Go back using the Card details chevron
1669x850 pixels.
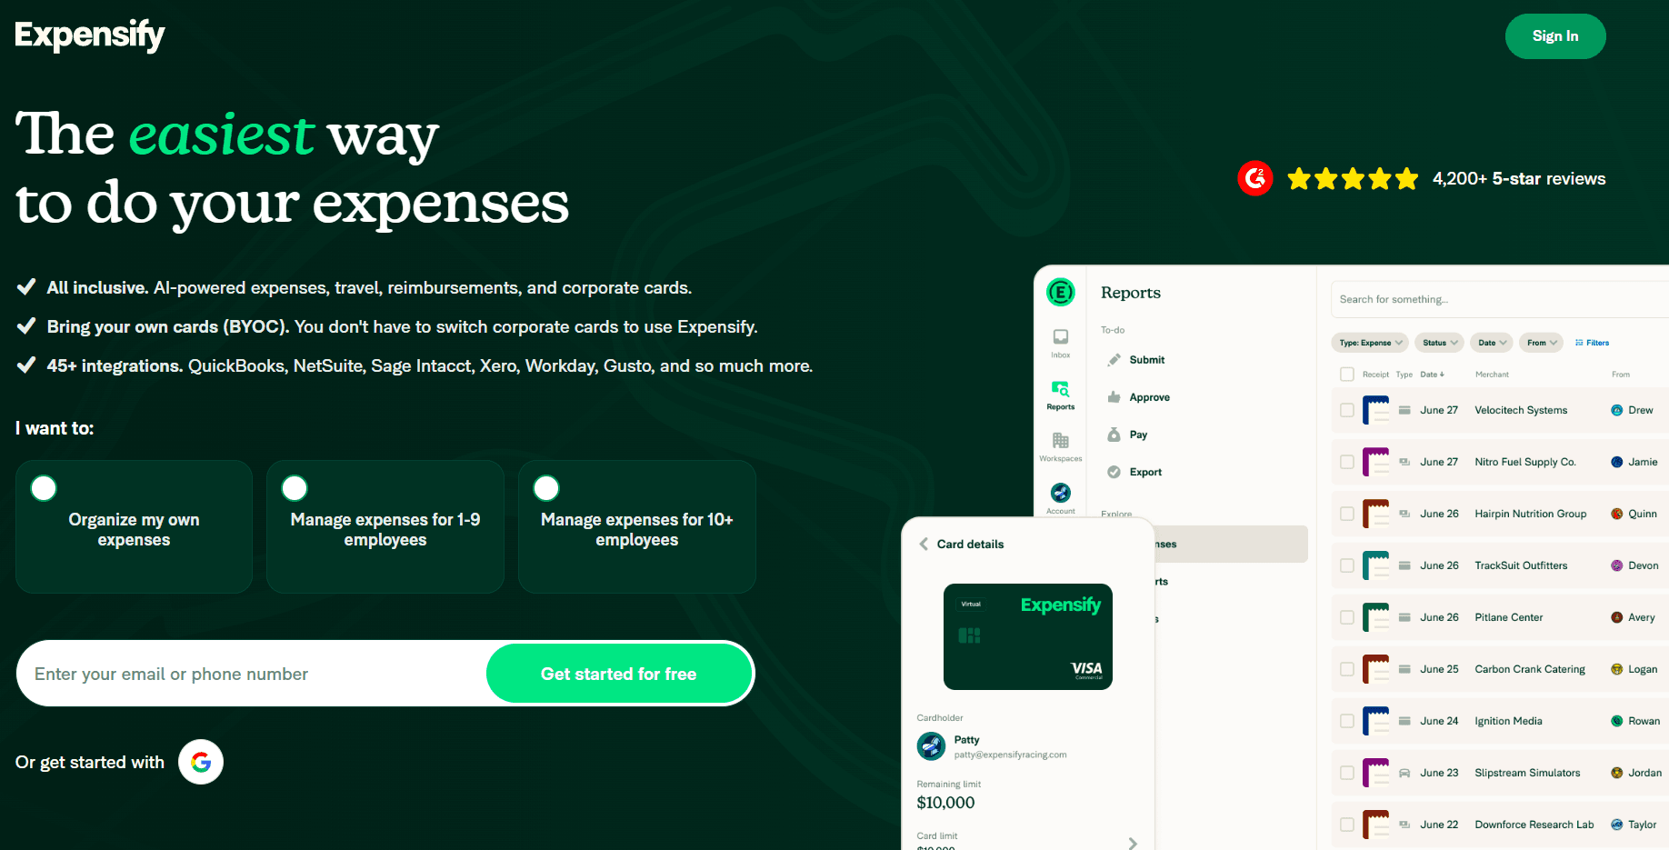(924, 544)
